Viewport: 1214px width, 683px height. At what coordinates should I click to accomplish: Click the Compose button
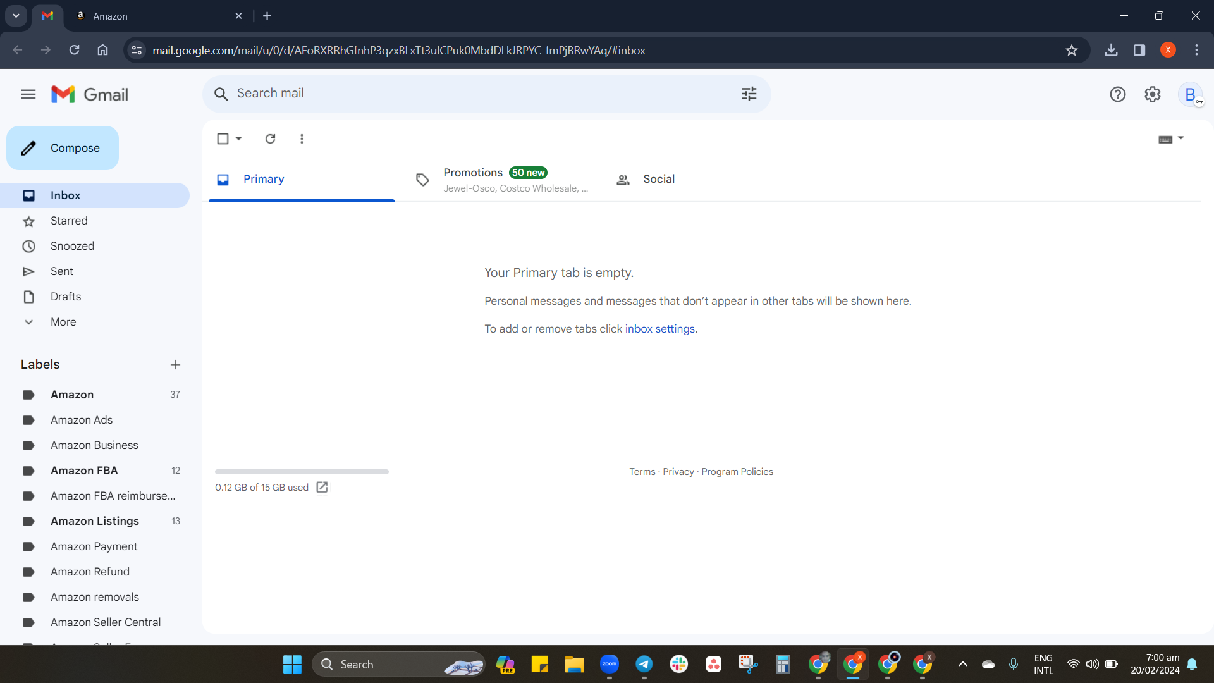pyautogui.click(x=63, y=148)
